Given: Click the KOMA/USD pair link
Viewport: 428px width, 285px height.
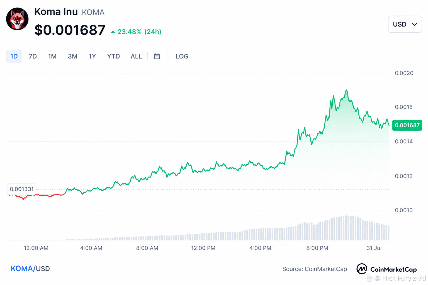Looking at the screenshot, I should 30,269.
